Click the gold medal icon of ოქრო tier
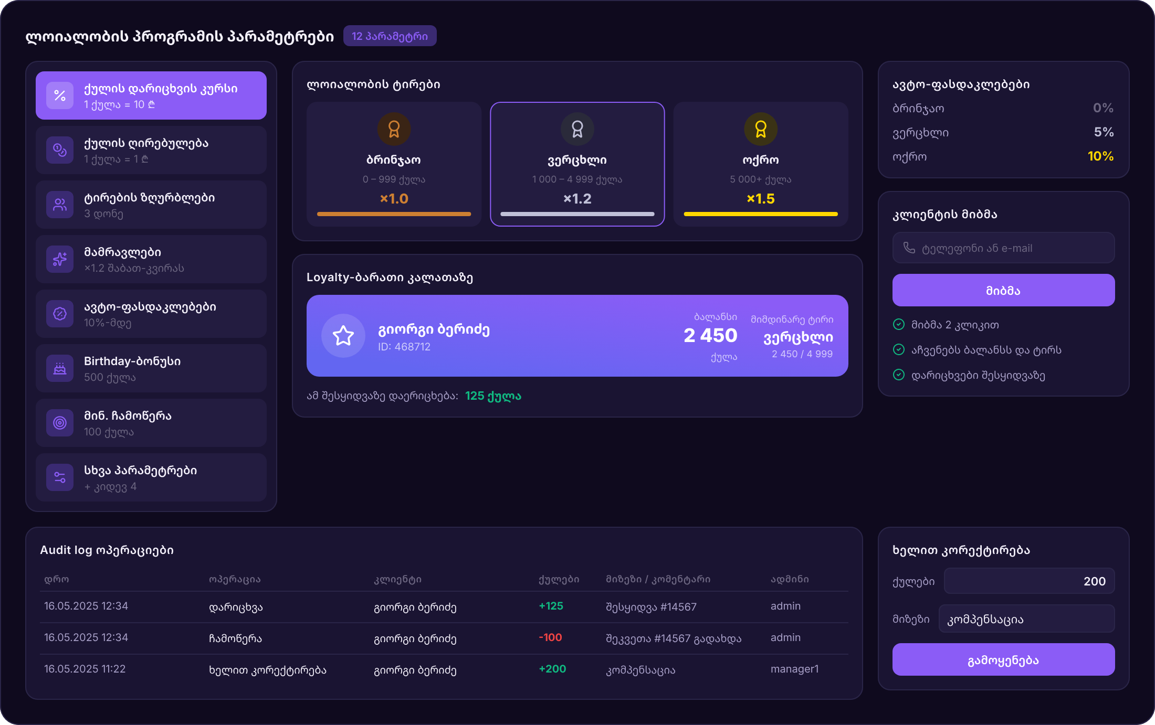The height and width of the screenshot is (725, 1155). tap(761, 129)
